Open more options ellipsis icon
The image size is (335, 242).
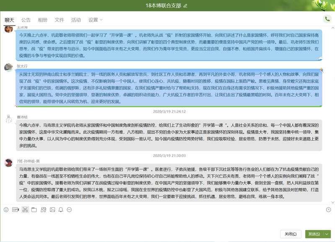click(x=69, y=209)
